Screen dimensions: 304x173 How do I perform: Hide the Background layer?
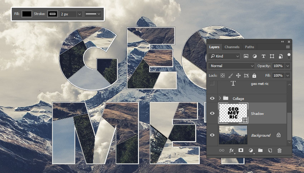212,135
